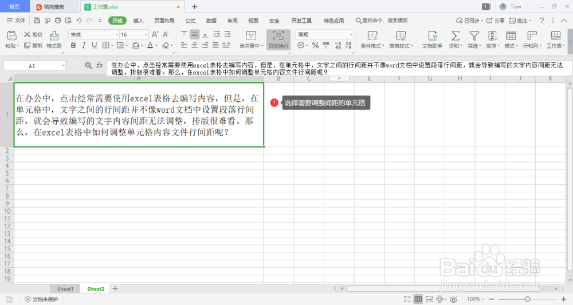Click fx insert function icon
Screen dimensions: 573x305
[x=99, y=65]
